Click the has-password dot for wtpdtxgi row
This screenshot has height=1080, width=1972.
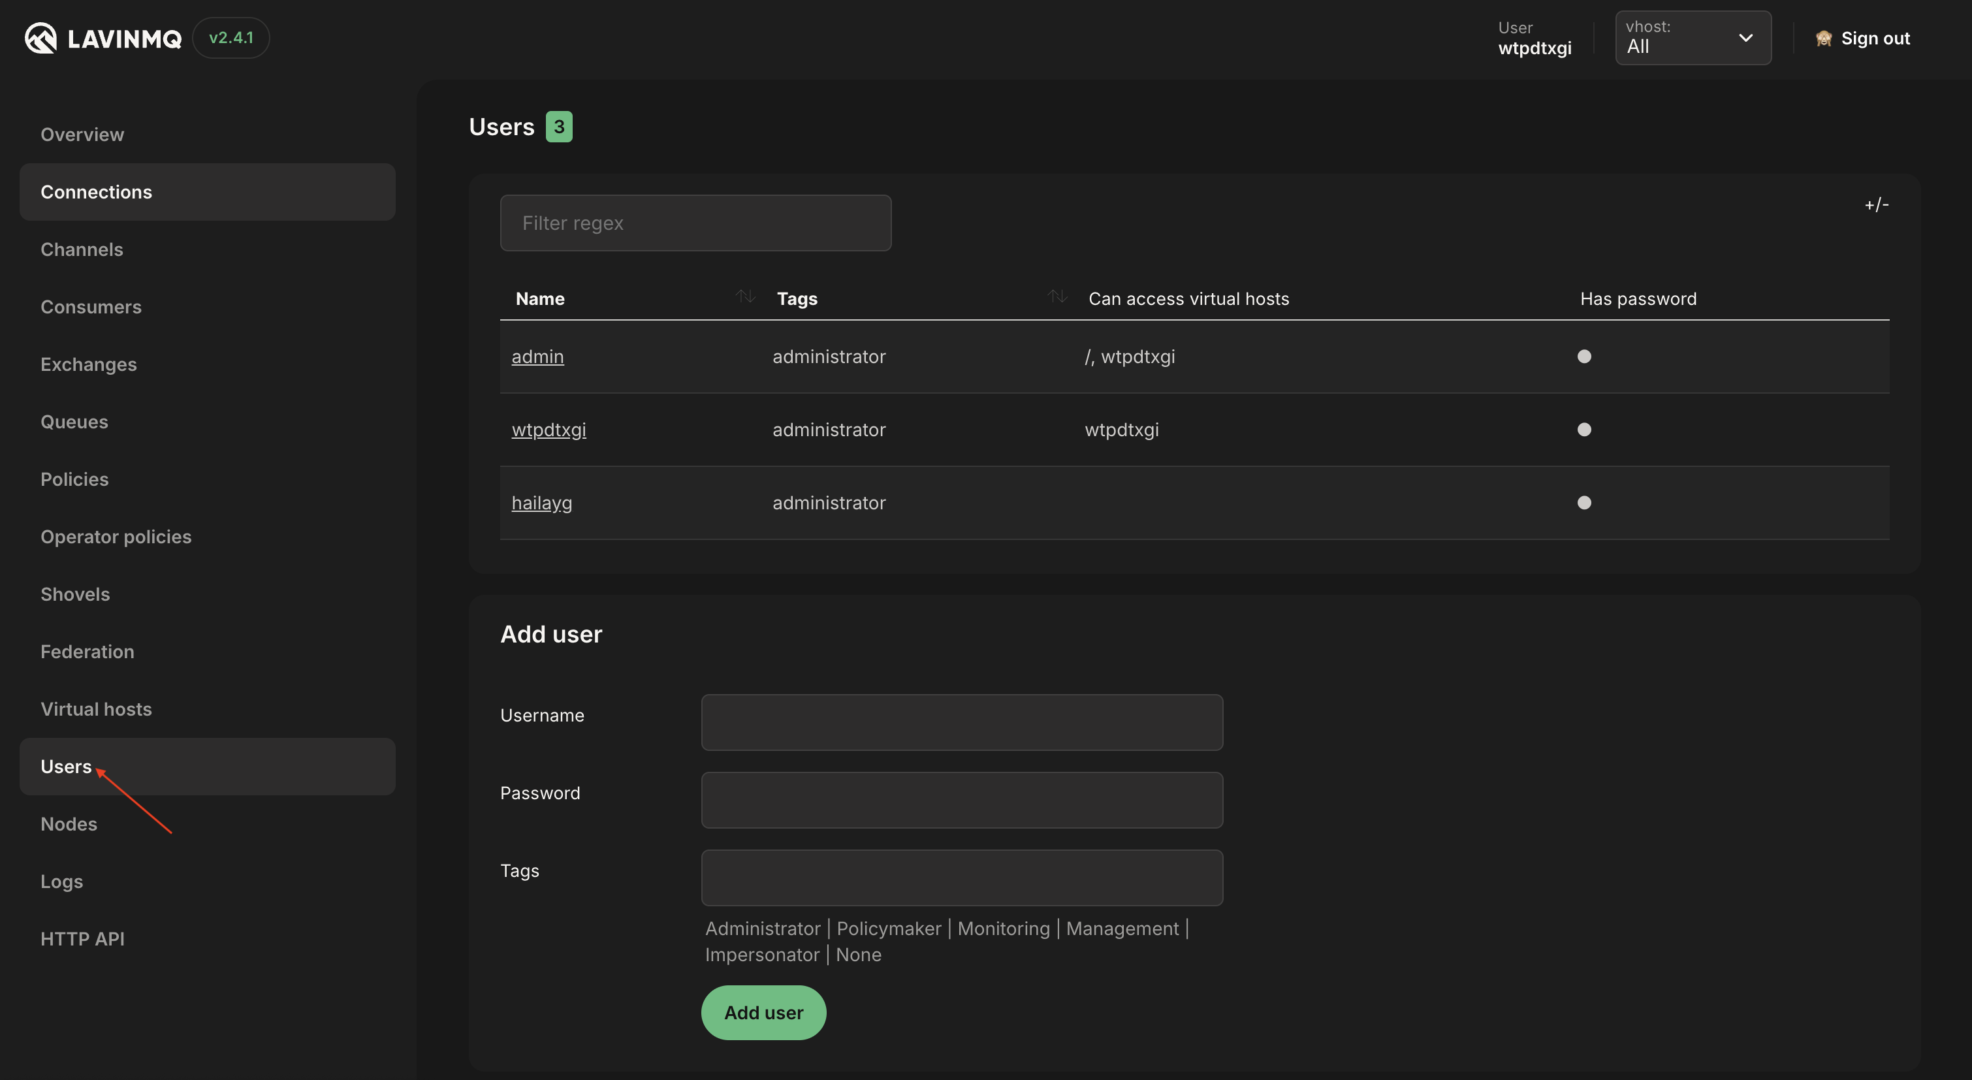point(1584,430)
